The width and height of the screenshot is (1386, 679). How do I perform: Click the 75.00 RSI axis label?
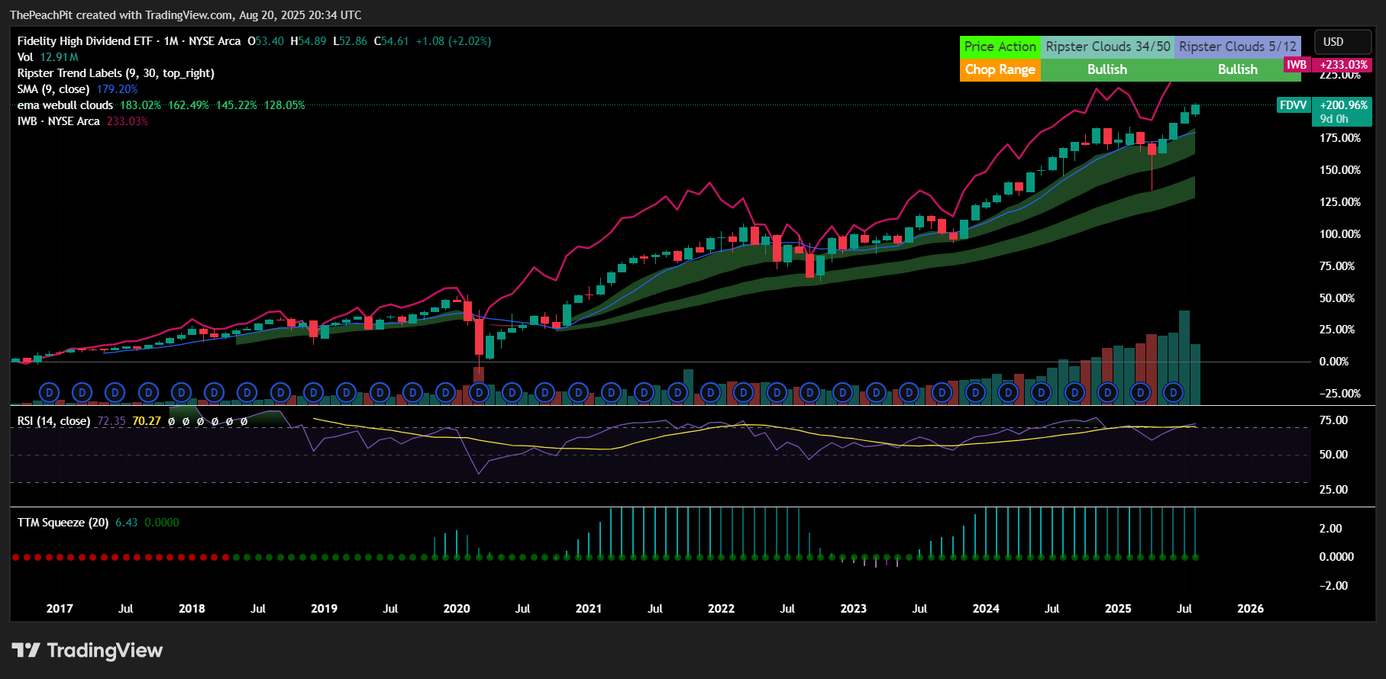pyautogui.click(x=1334, y=420)
